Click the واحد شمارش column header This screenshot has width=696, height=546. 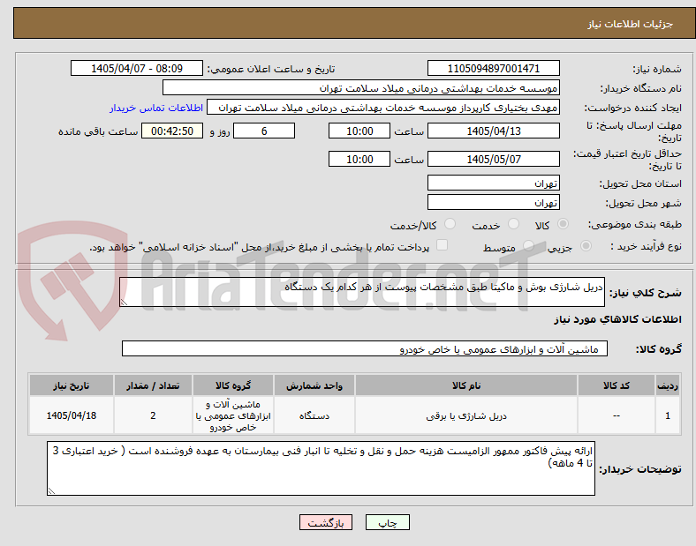(x=314, y=385)
